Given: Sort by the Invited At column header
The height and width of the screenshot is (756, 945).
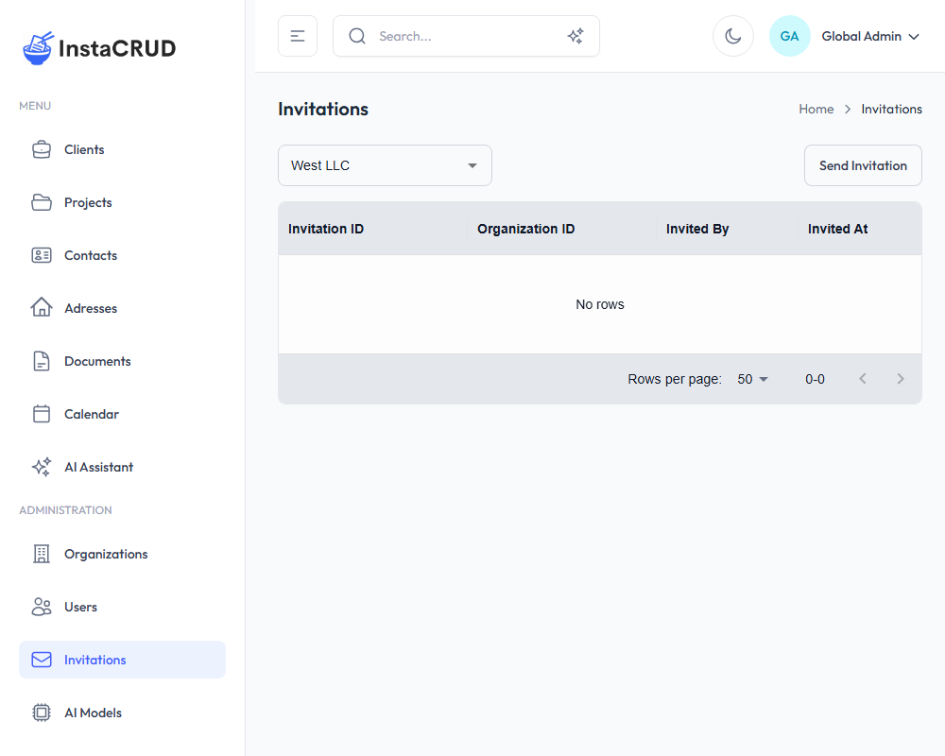Looking at the screenshot, I should pos(837,229).
